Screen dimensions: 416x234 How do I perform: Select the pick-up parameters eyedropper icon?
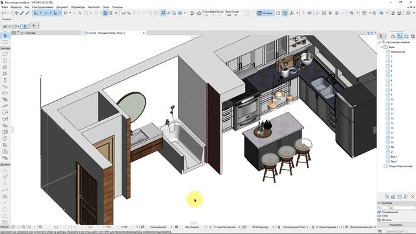click(22, 13)
